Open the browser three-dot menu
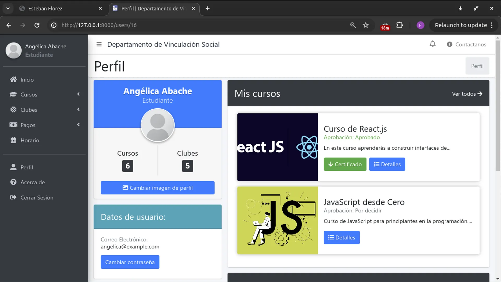Image resolution: width=501 pixels, height=282 pixels. (x=492, y=25)
